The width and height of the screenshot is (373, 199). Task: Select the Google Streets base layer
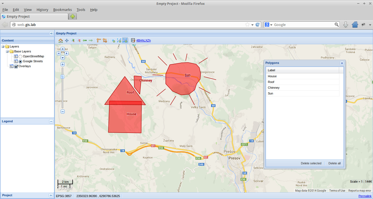click(x=20, y=61)
